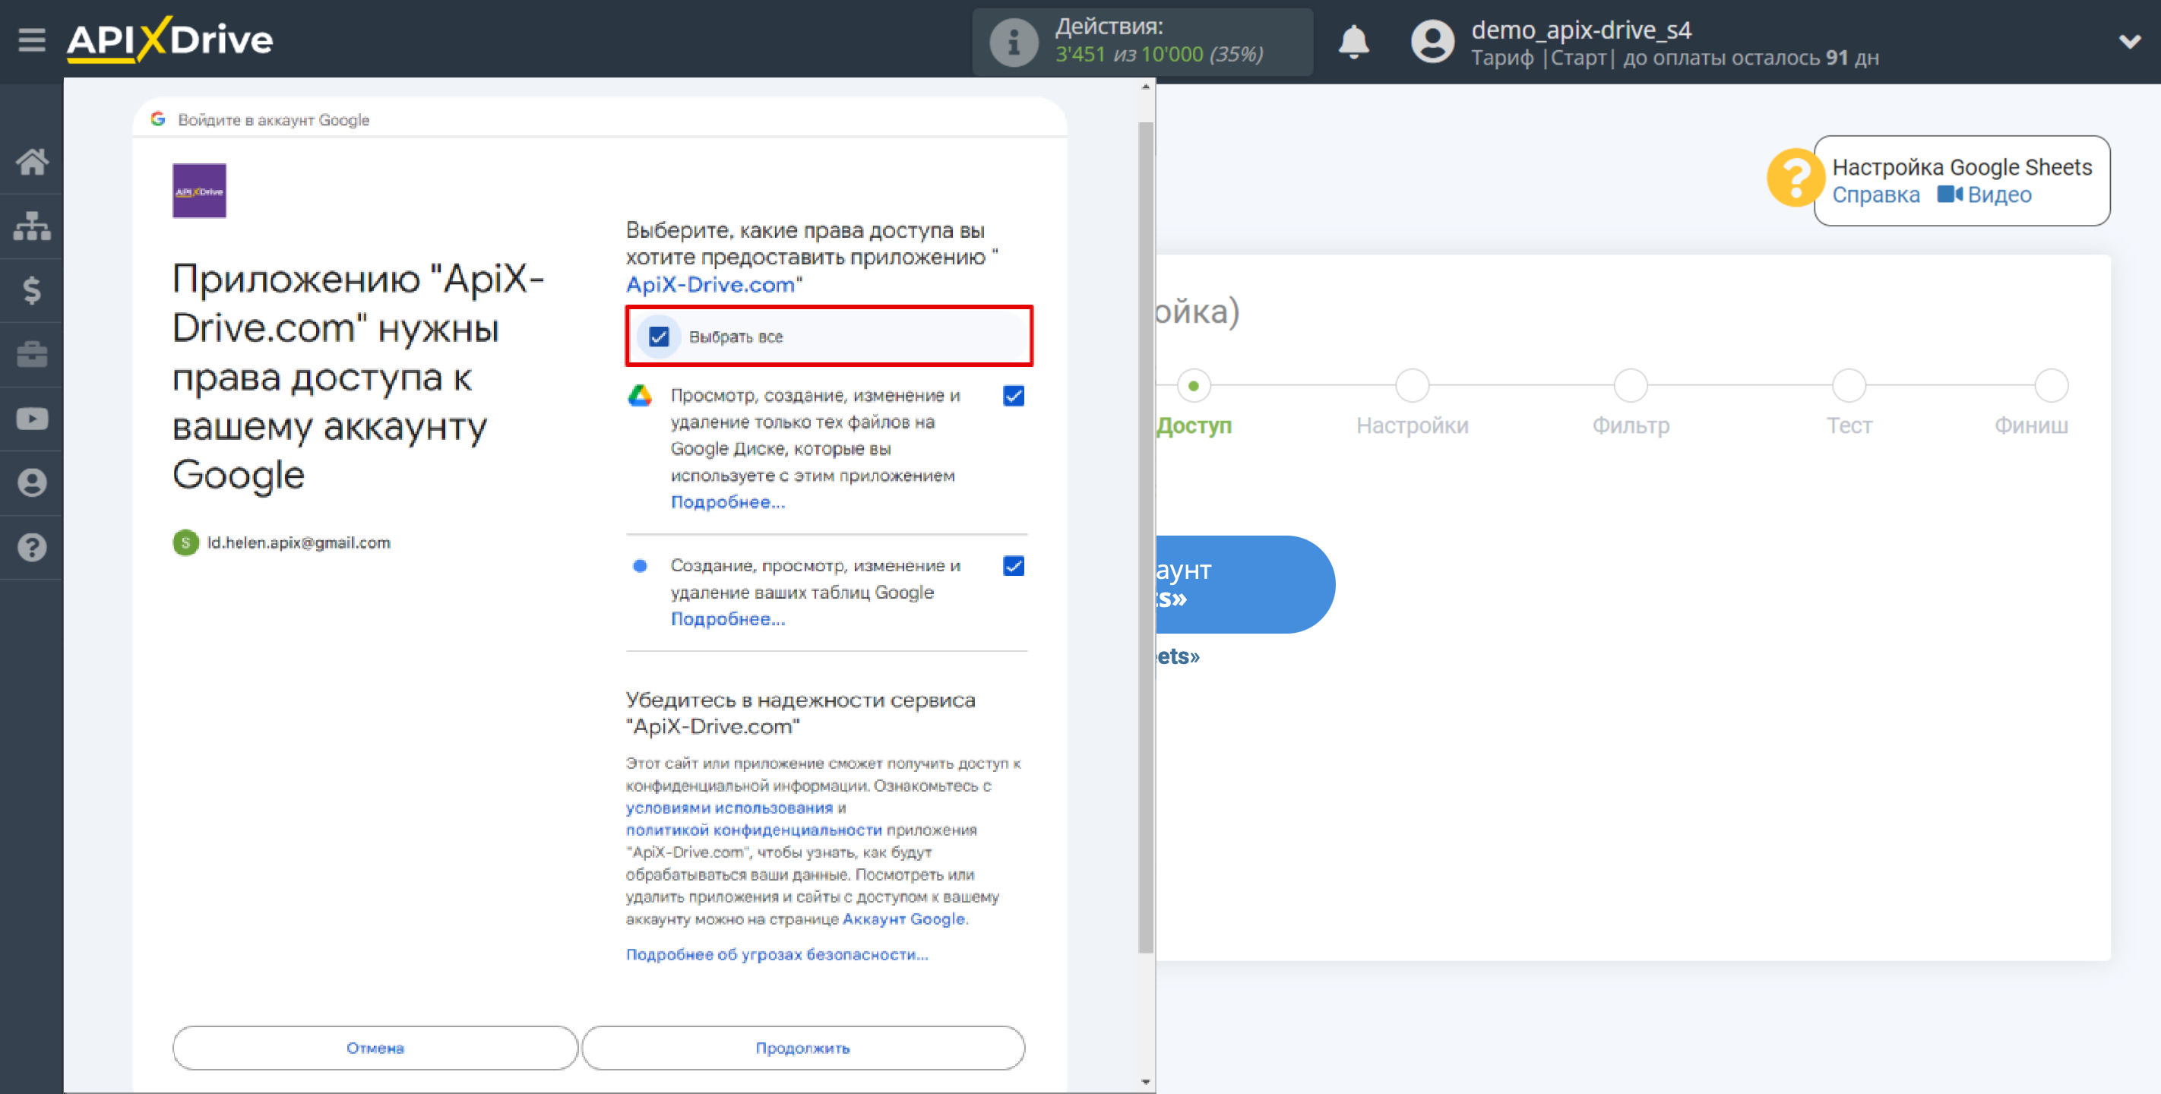
Task: Open Подробнее link under Google Sheets permission
Action: point(727,619)
